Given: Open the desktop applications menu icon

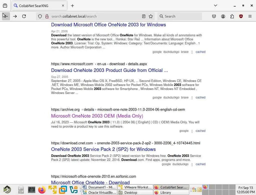Looking at the screenshot, I should [x=7, y=189].
